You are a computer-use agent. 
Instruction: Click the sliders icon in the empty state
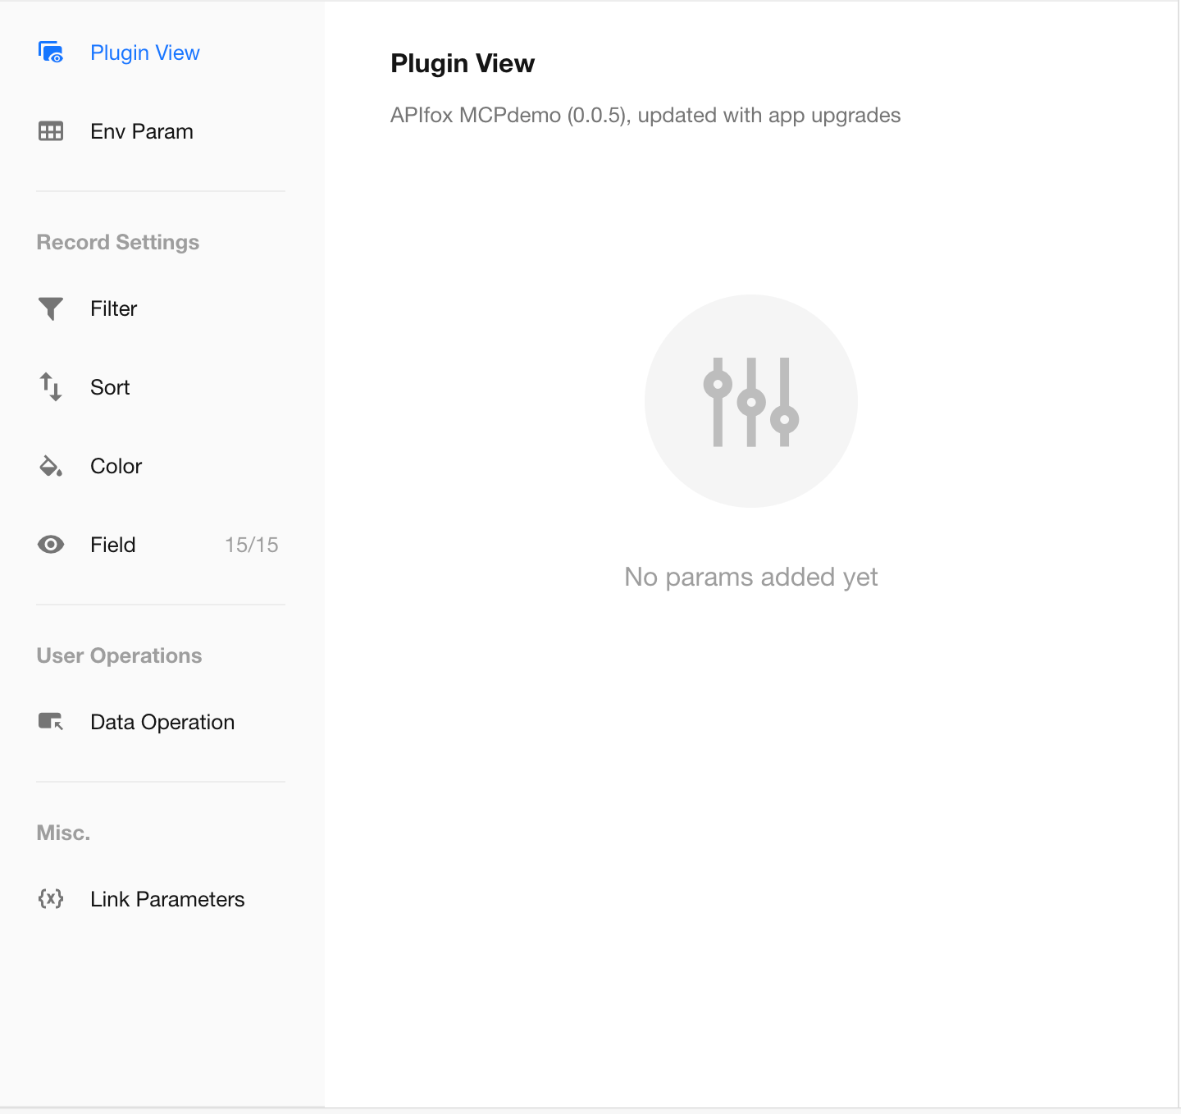coord(750,401)
